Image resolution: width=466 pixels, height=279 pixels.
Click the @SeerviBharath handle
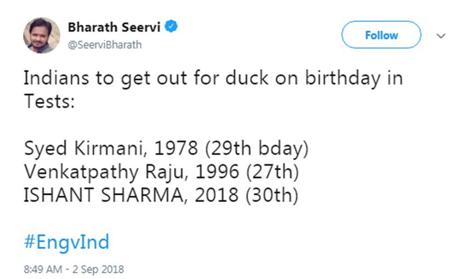104,45
